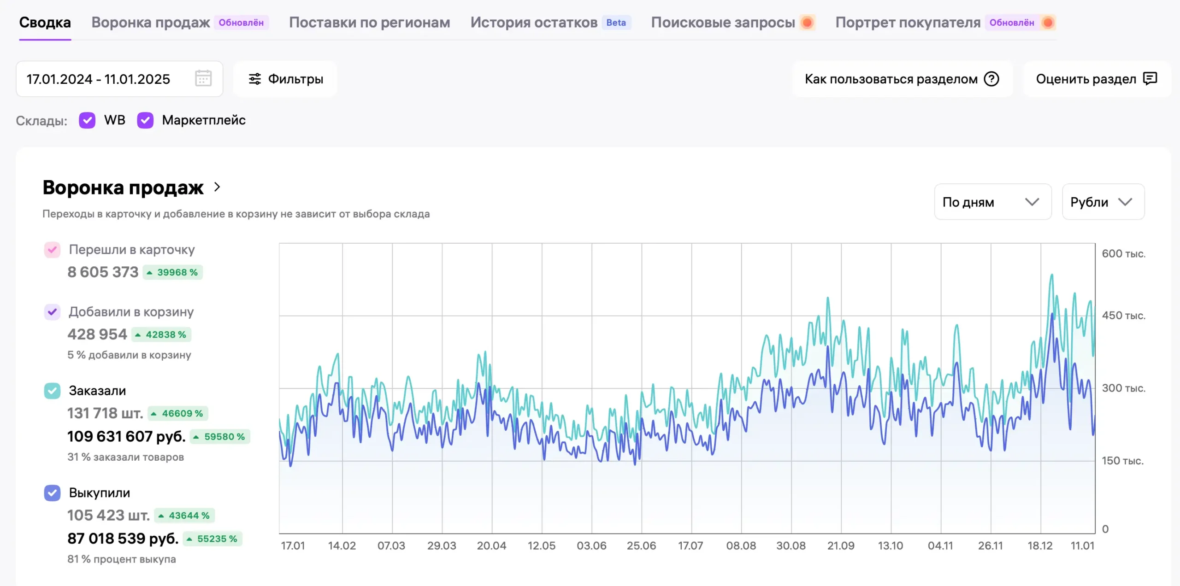This screenshot has width=1180, height=586.
Task: Uncheck the Маркетплейс warehouse checkbox
Action: 145,120
